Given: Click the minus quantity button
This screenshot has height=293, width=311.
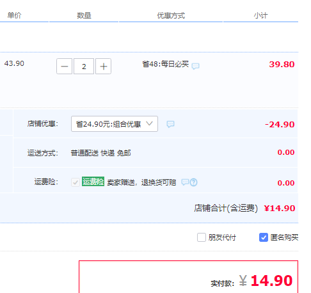Looking at the screenshot, I should tap(64, 67).
